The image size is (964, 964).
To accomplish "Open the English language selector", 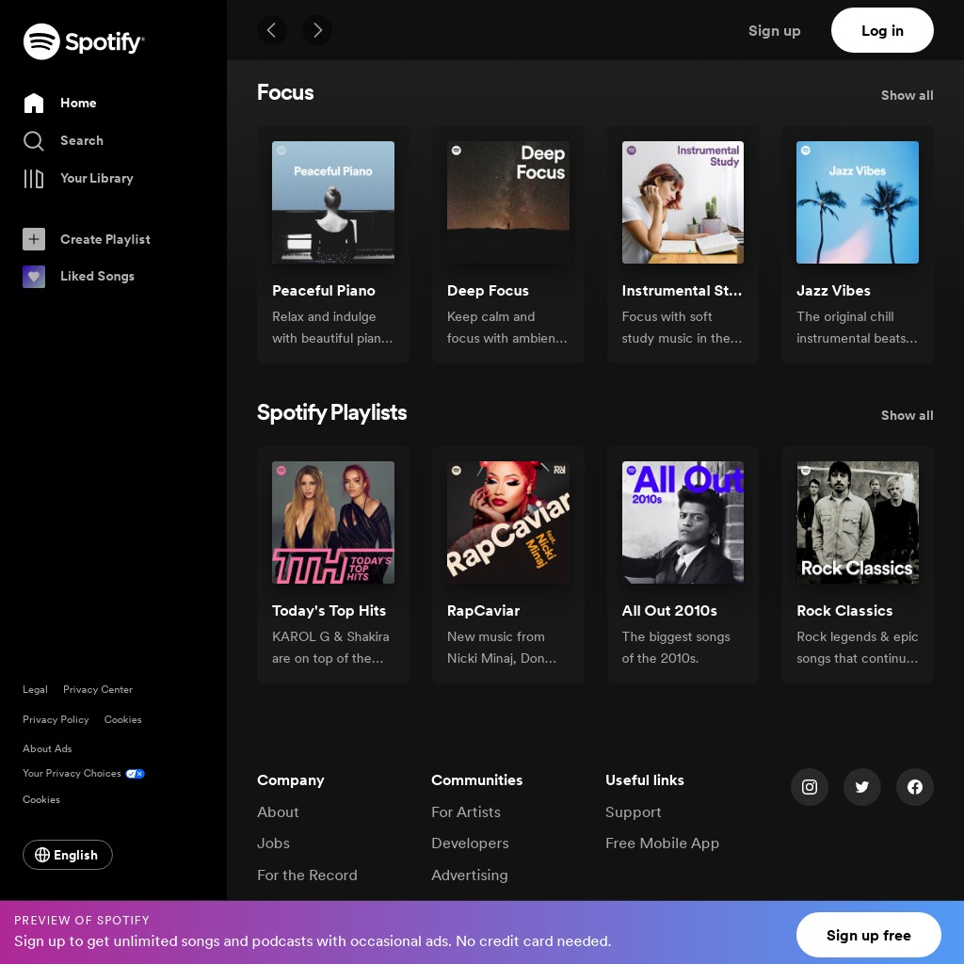I will (68, 855).
